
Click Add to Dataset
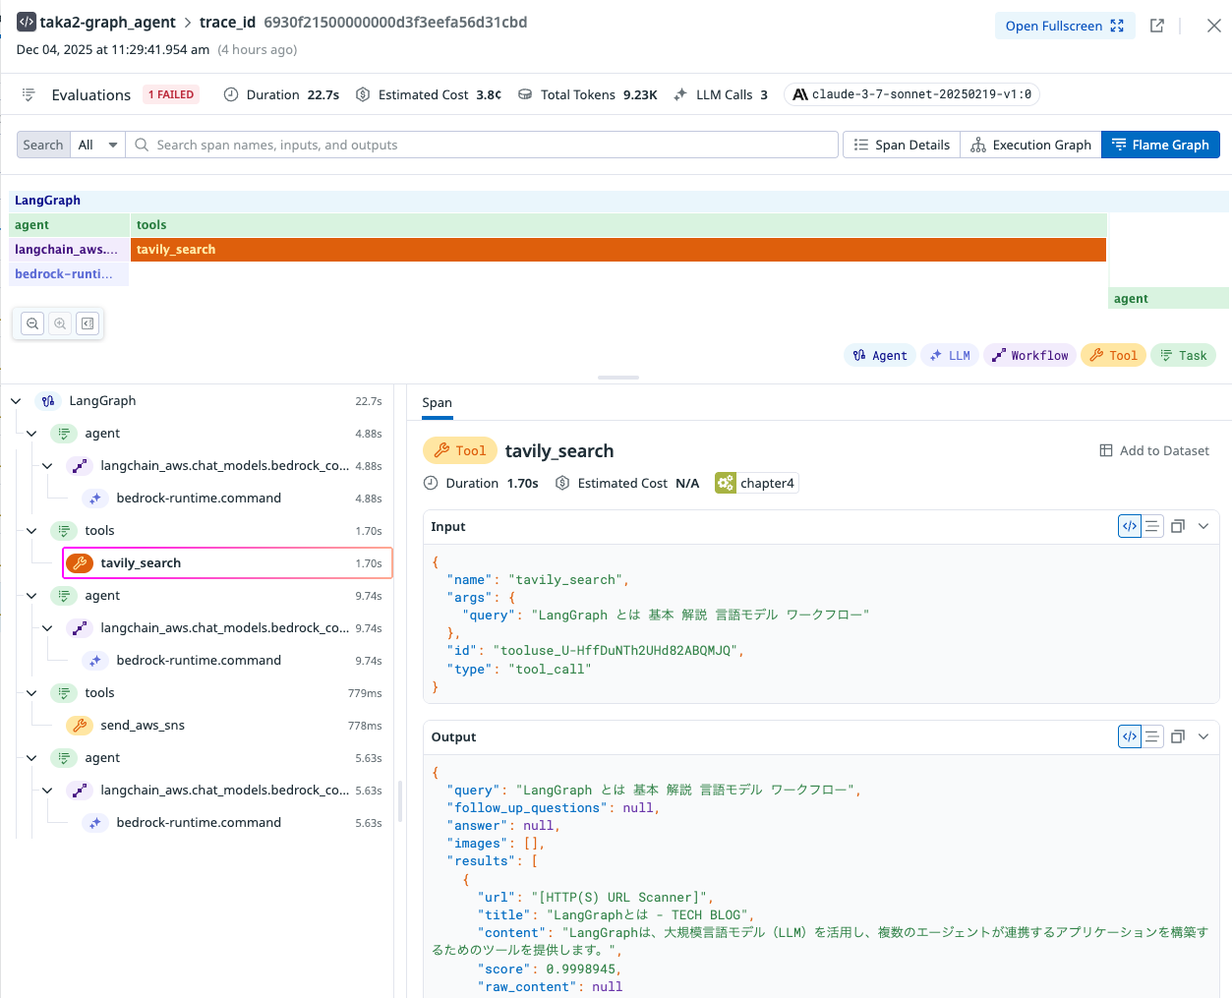1154,450
